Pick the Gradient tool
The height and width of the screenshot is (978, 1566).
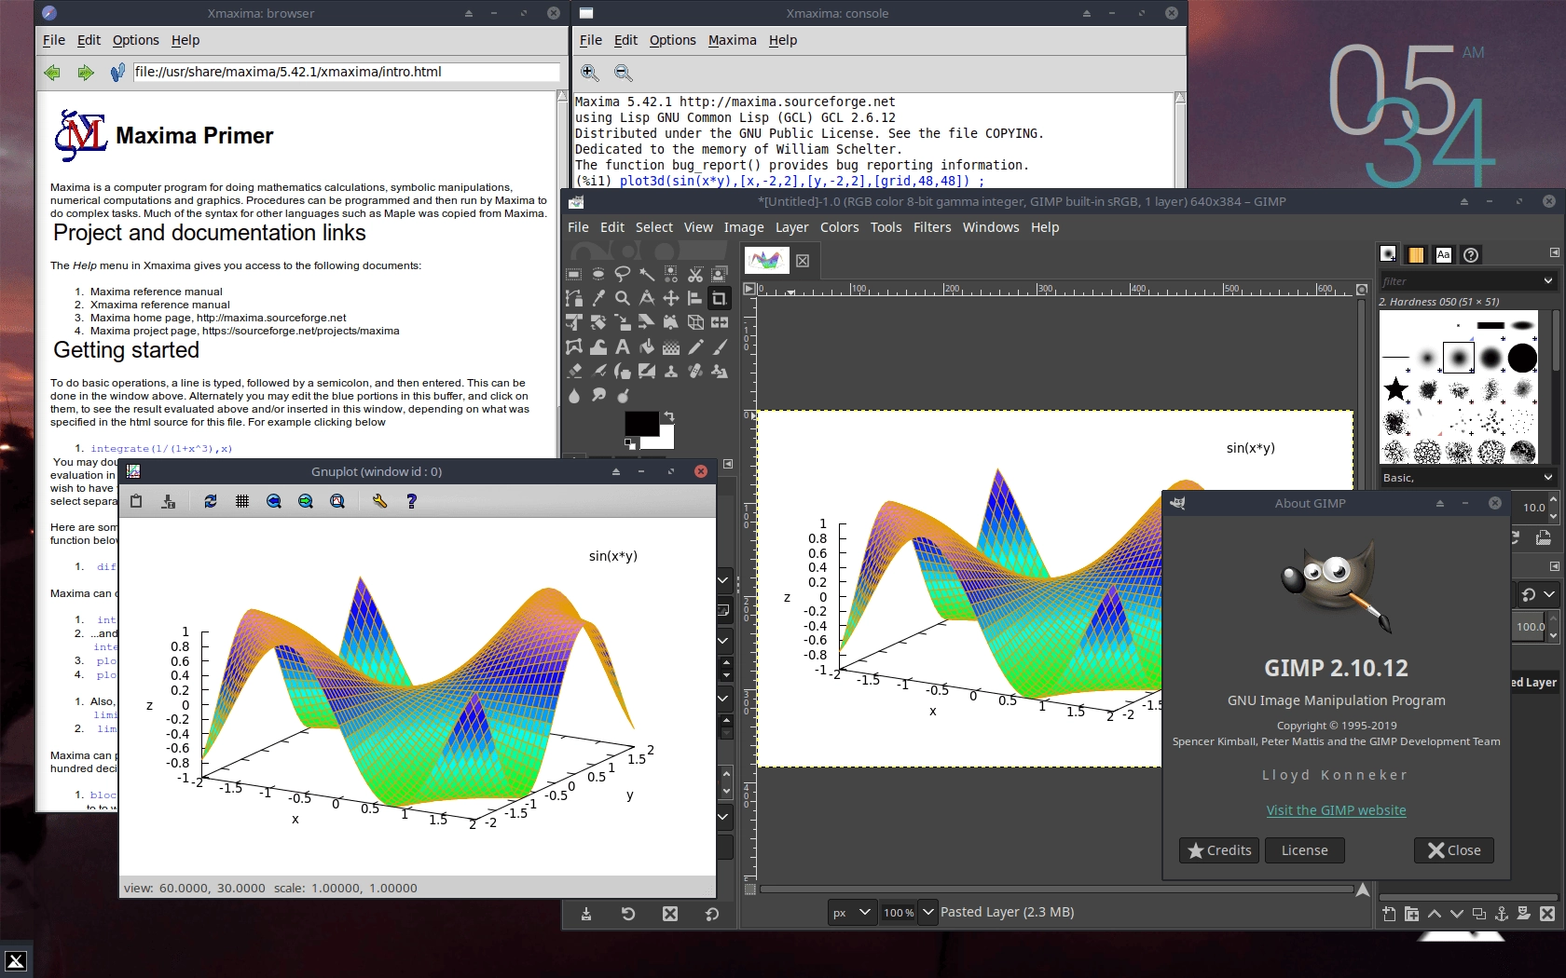pos(671,346)
